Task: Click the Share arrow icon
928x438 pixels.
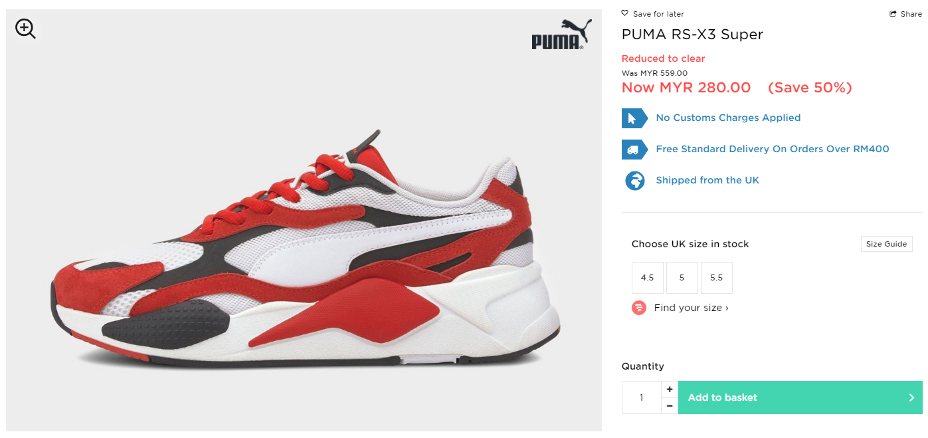Action: 893,14
